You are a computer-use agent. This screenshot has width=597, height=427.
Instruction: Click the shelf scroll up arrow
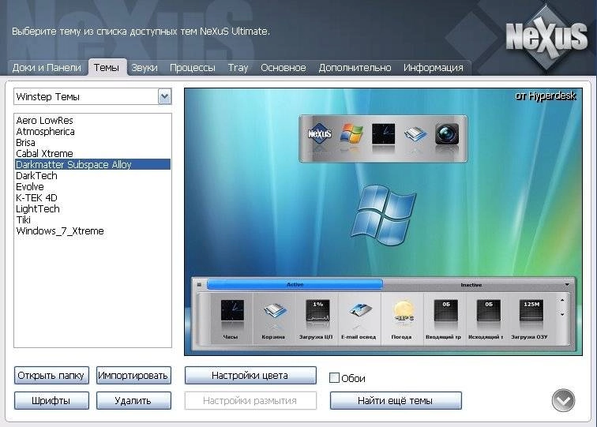pos(562,300)
